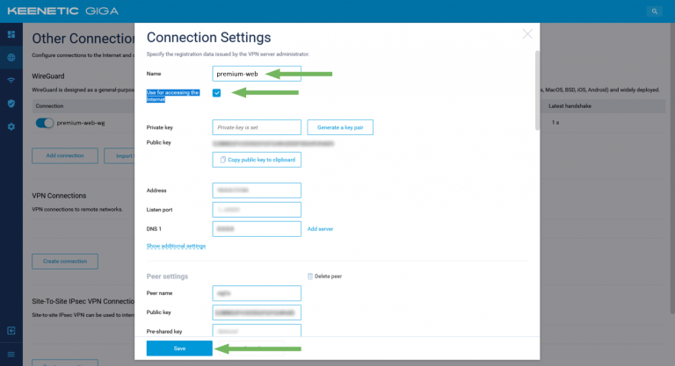Click Add server next to DNS 1
Image resolution: width=675 pixels, height=366 pixels.
(x=320, y=229)
